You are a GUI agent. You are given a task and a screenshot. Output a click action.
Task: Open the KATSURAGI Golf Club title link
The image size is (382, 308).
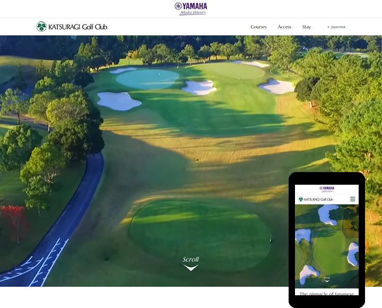click(77, 27)
